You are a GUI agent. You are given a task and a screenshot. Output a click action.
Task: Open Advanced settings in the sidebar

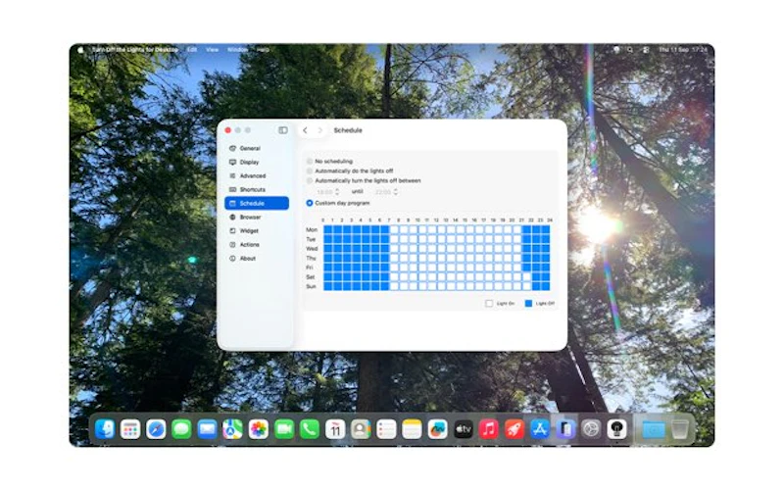point(257,176)
